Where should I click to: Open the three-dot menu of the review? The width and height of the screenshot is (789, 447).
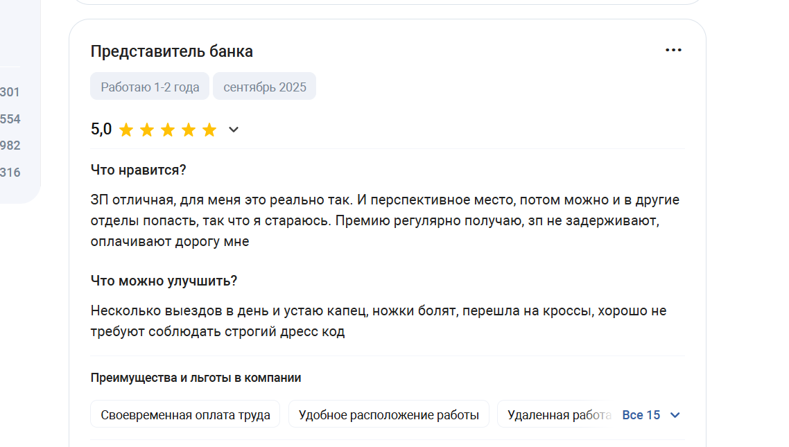click(x=673, y=51)
